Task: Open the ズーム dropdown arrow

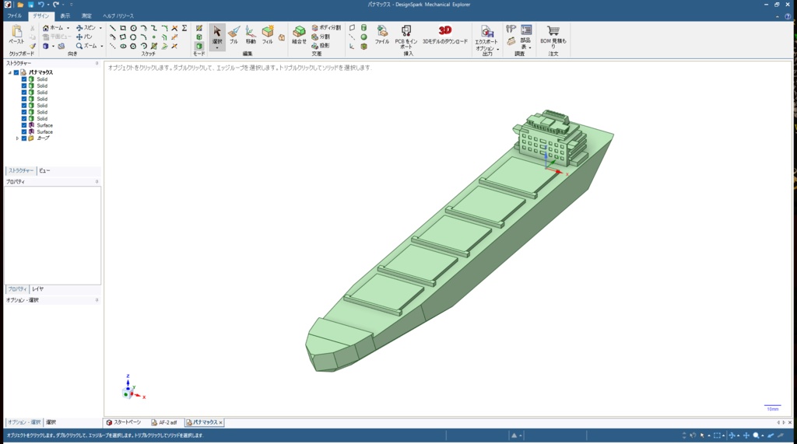Action: 102,46
